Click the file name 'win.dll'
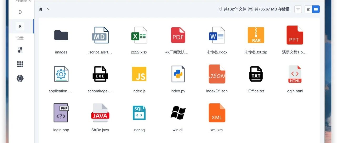Image resolution: width=337 pixels, height=143 pixels. (x=178, y=130)
